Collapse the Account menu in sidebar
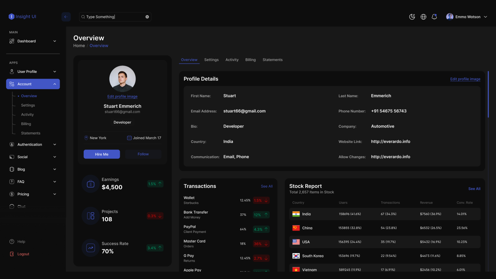This screenshot has height=279, width=496. click(54, 84)
